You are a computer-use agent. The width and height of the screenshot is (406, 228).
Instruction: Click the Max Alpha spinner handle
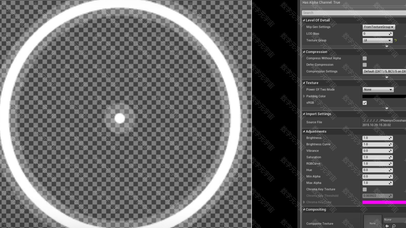(x=390, y=183)
